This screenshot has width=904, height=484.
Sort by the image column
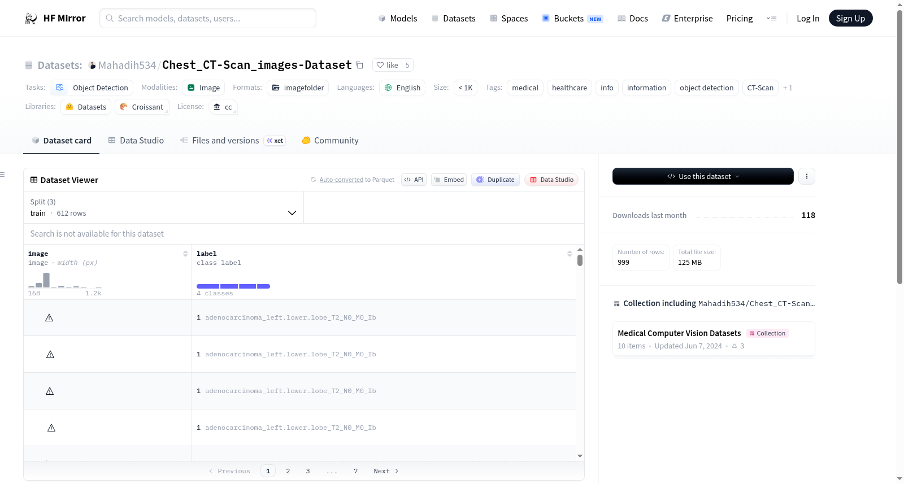pyautogui.click(x=185, y=254)
